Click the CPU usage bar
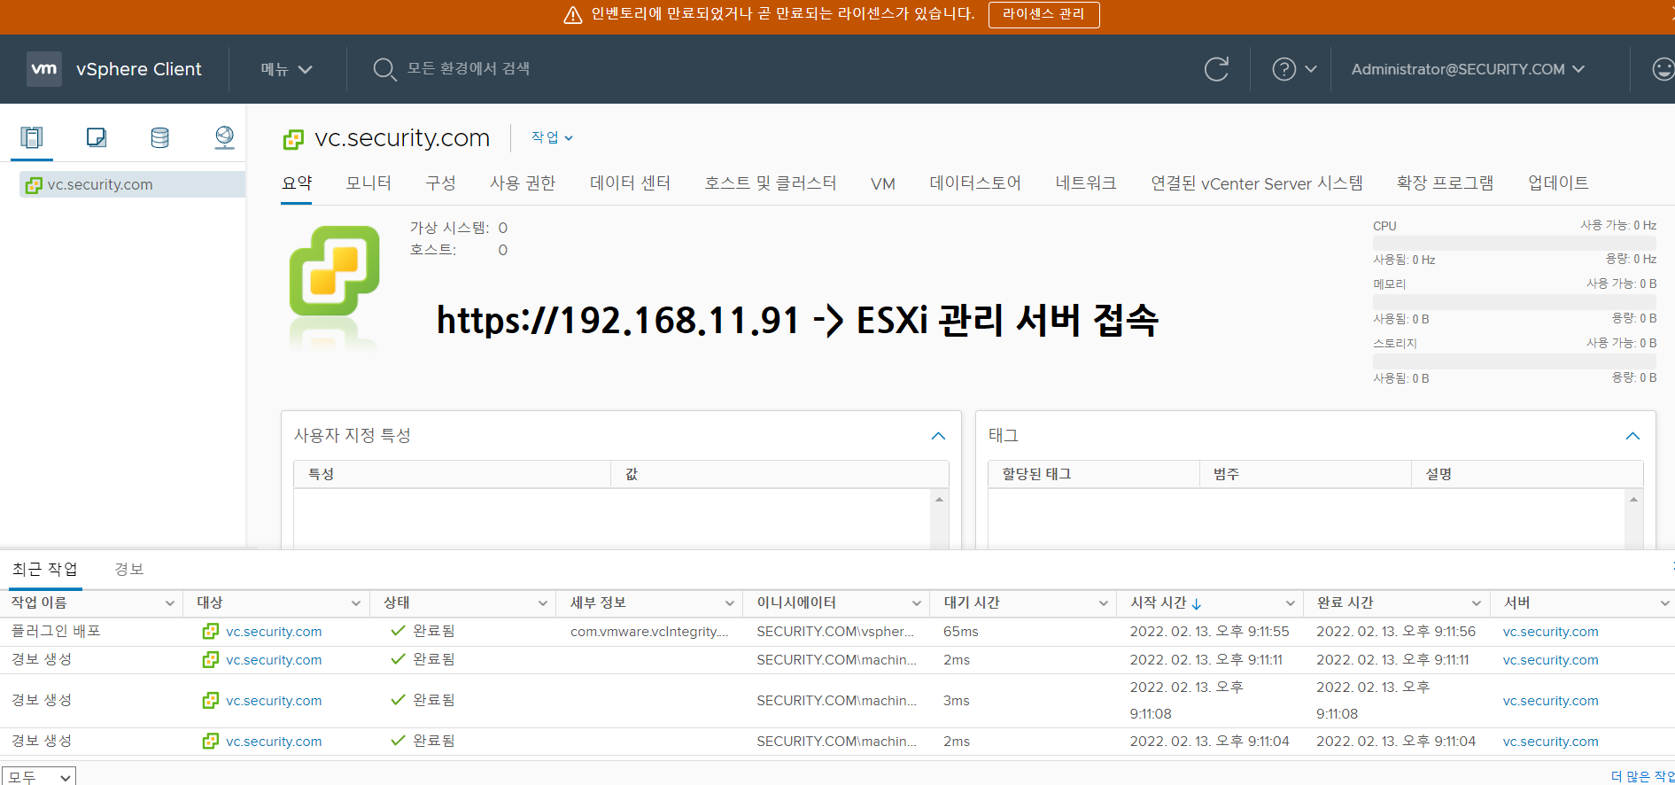Viewport: 1675px width, 785px height. pyautogui.click(x=1514, y=243)
